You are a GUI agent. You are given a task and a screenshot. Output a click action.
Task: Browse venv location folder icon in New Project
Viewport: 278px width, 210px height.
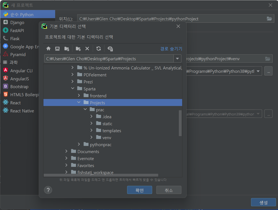(x=268, y=59)
